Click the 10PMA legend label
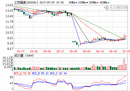The image size is (130, 91). click(82, 2)
